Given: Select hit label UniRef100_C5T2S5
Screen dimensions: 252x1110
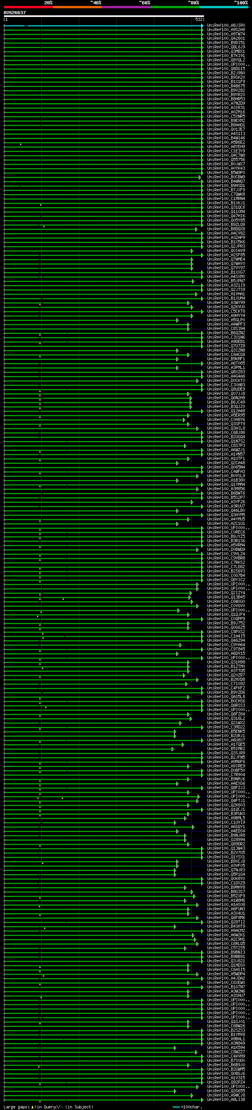Looking at the screenshot, I should click(x=226, y=948).
